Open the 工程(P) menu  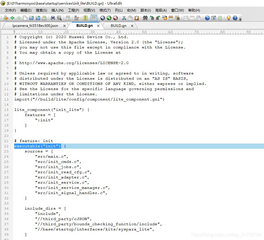[x=73, y=10]
